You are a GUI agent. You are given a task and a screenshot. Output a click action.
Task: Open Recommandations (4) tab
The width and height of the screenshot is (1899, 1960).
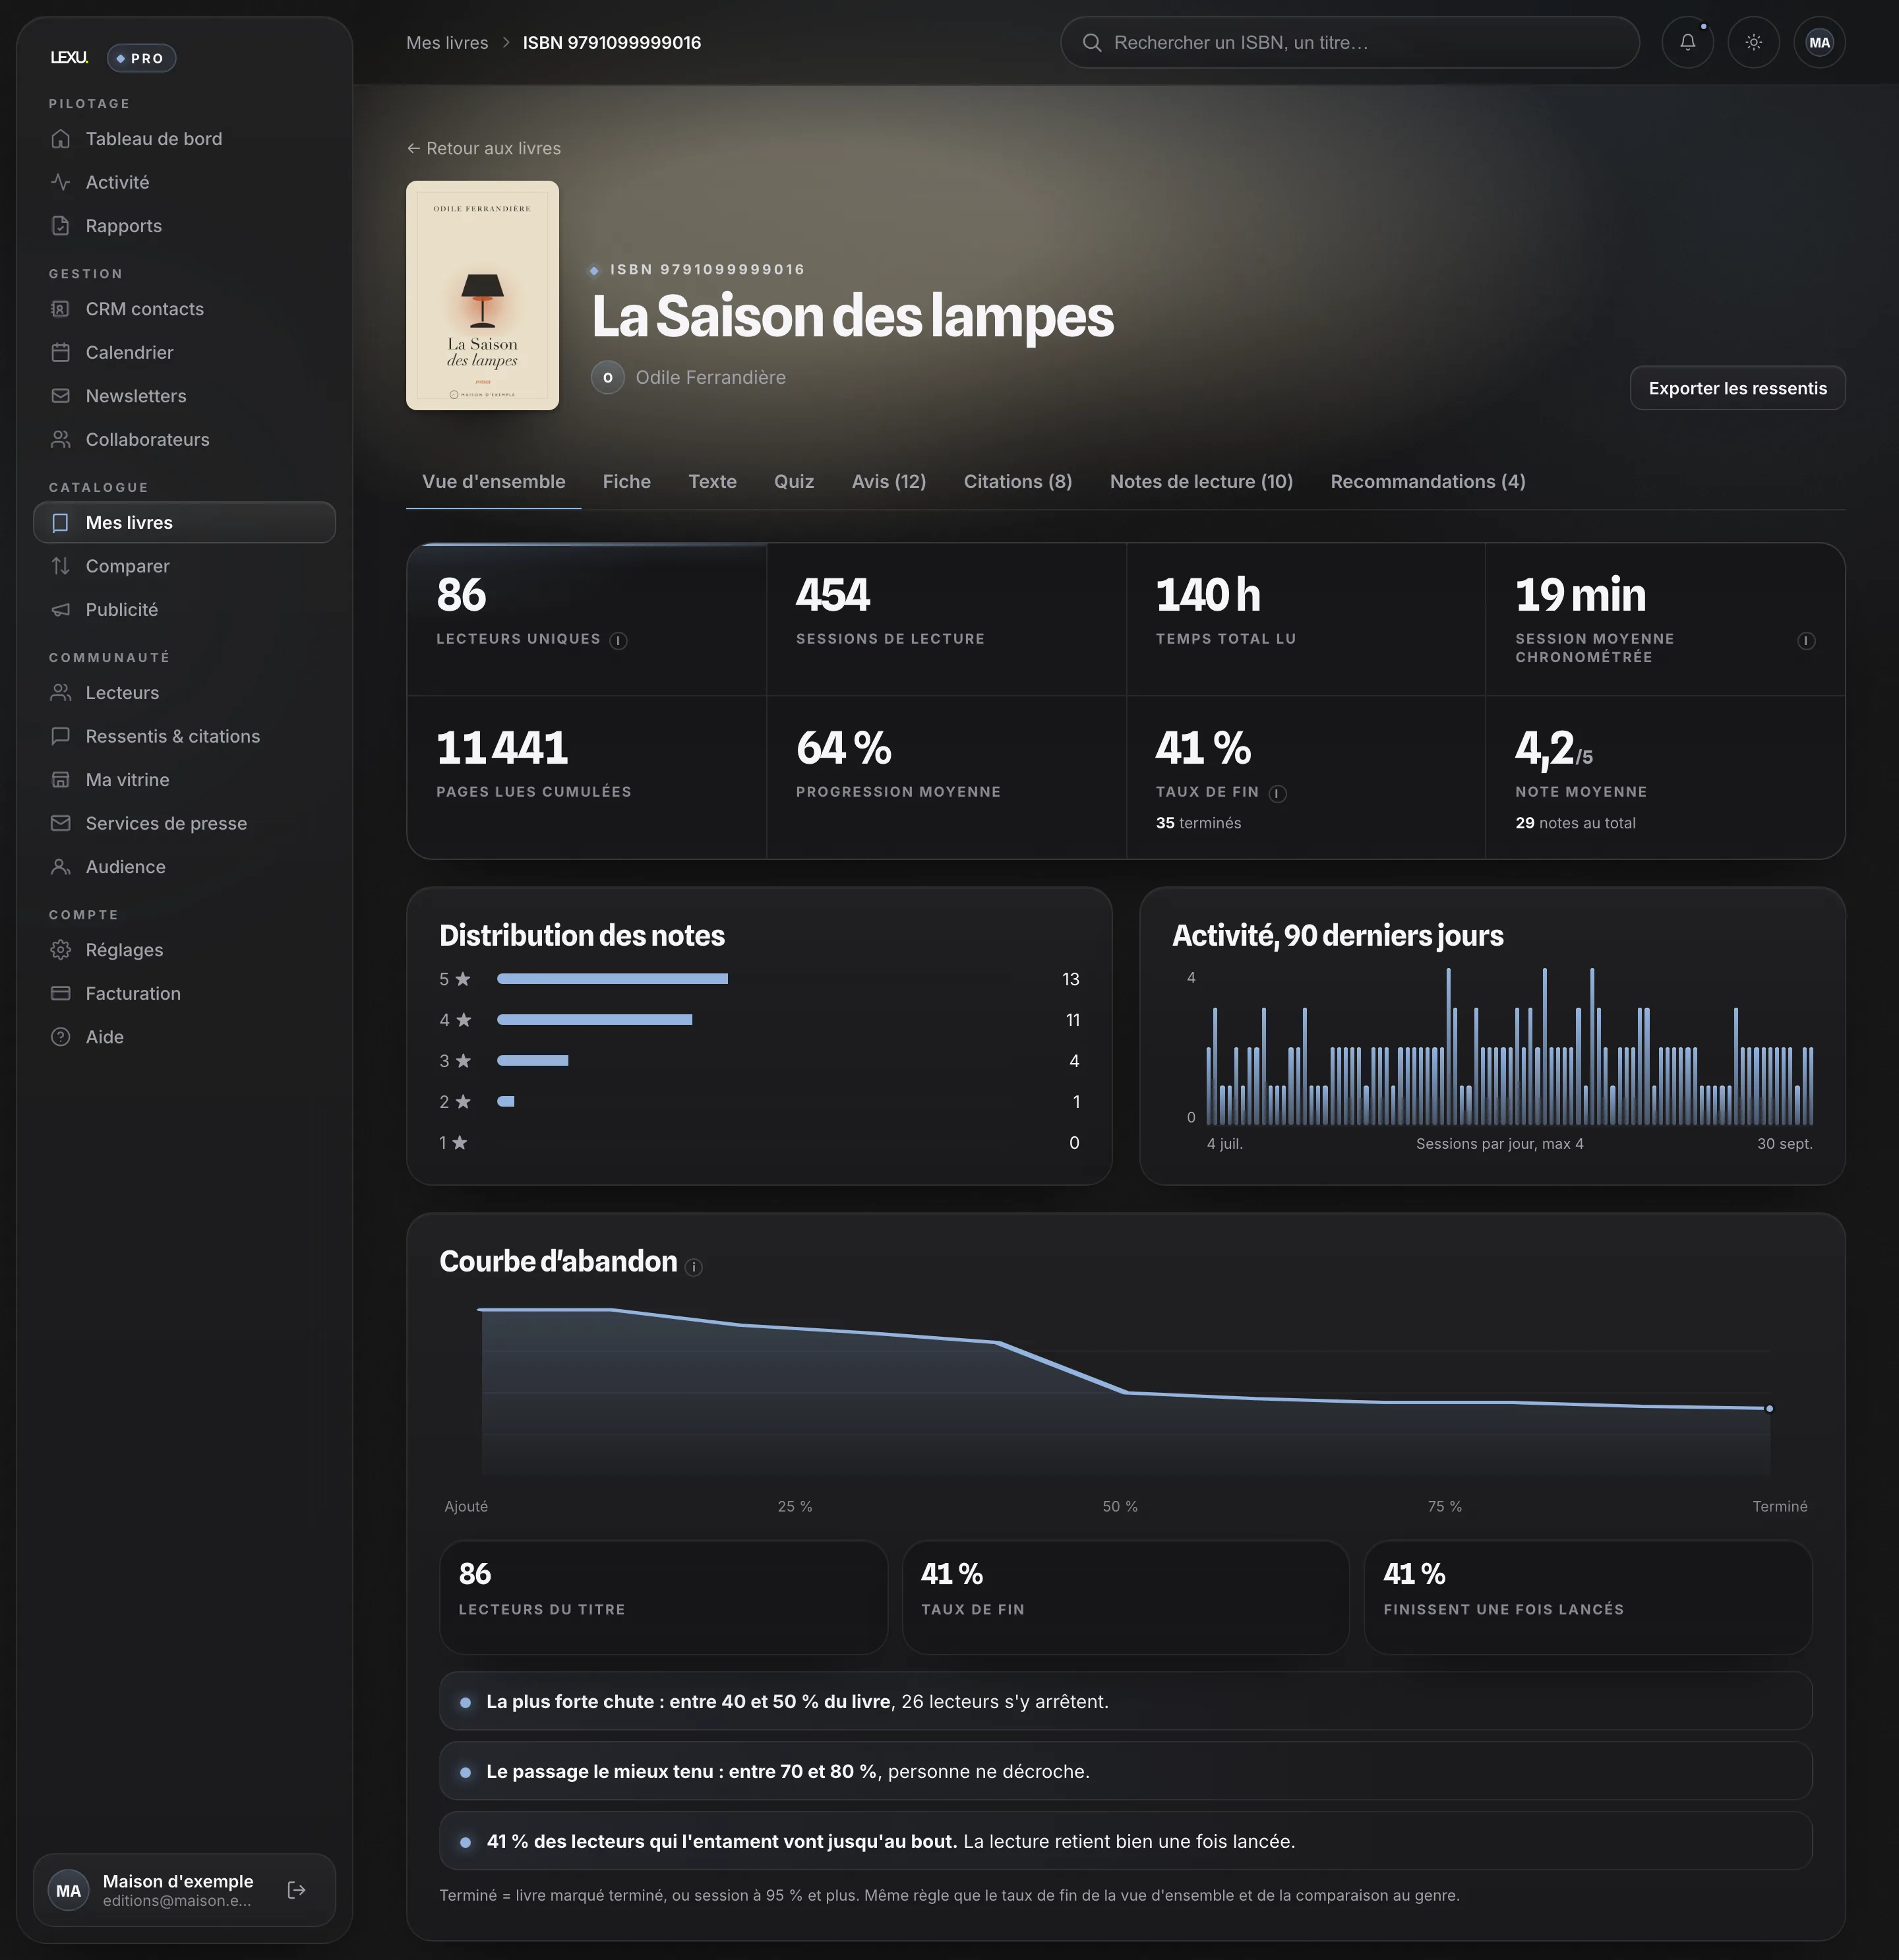click(1428, 482)
